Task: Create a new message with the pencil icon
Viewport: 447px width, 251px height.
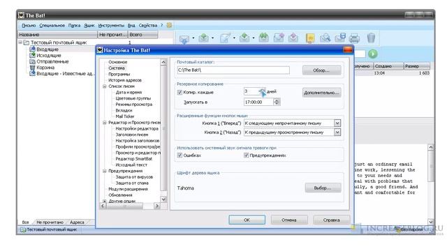Action: pos(225,38)
